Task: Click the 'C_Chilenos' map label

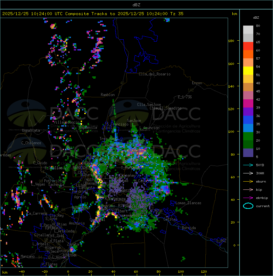Action: (x=31, y=143)
